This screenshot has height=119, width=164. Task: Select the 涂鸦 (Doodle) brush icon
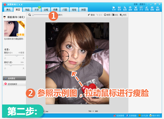pos(147,8)
